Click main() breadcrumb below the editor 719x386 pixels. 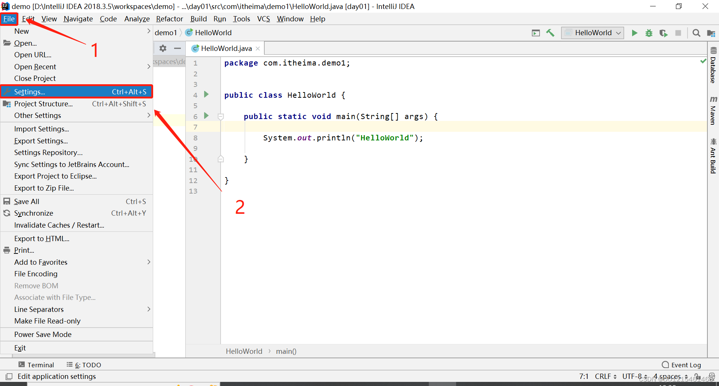coord(286,351)
